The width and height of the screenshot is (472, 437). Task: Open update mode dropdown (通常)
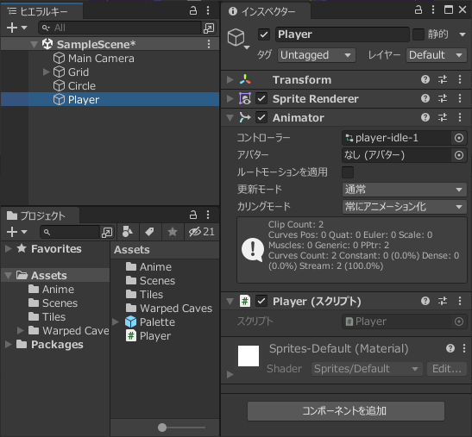pyautogui.click(x=405, y=190)
